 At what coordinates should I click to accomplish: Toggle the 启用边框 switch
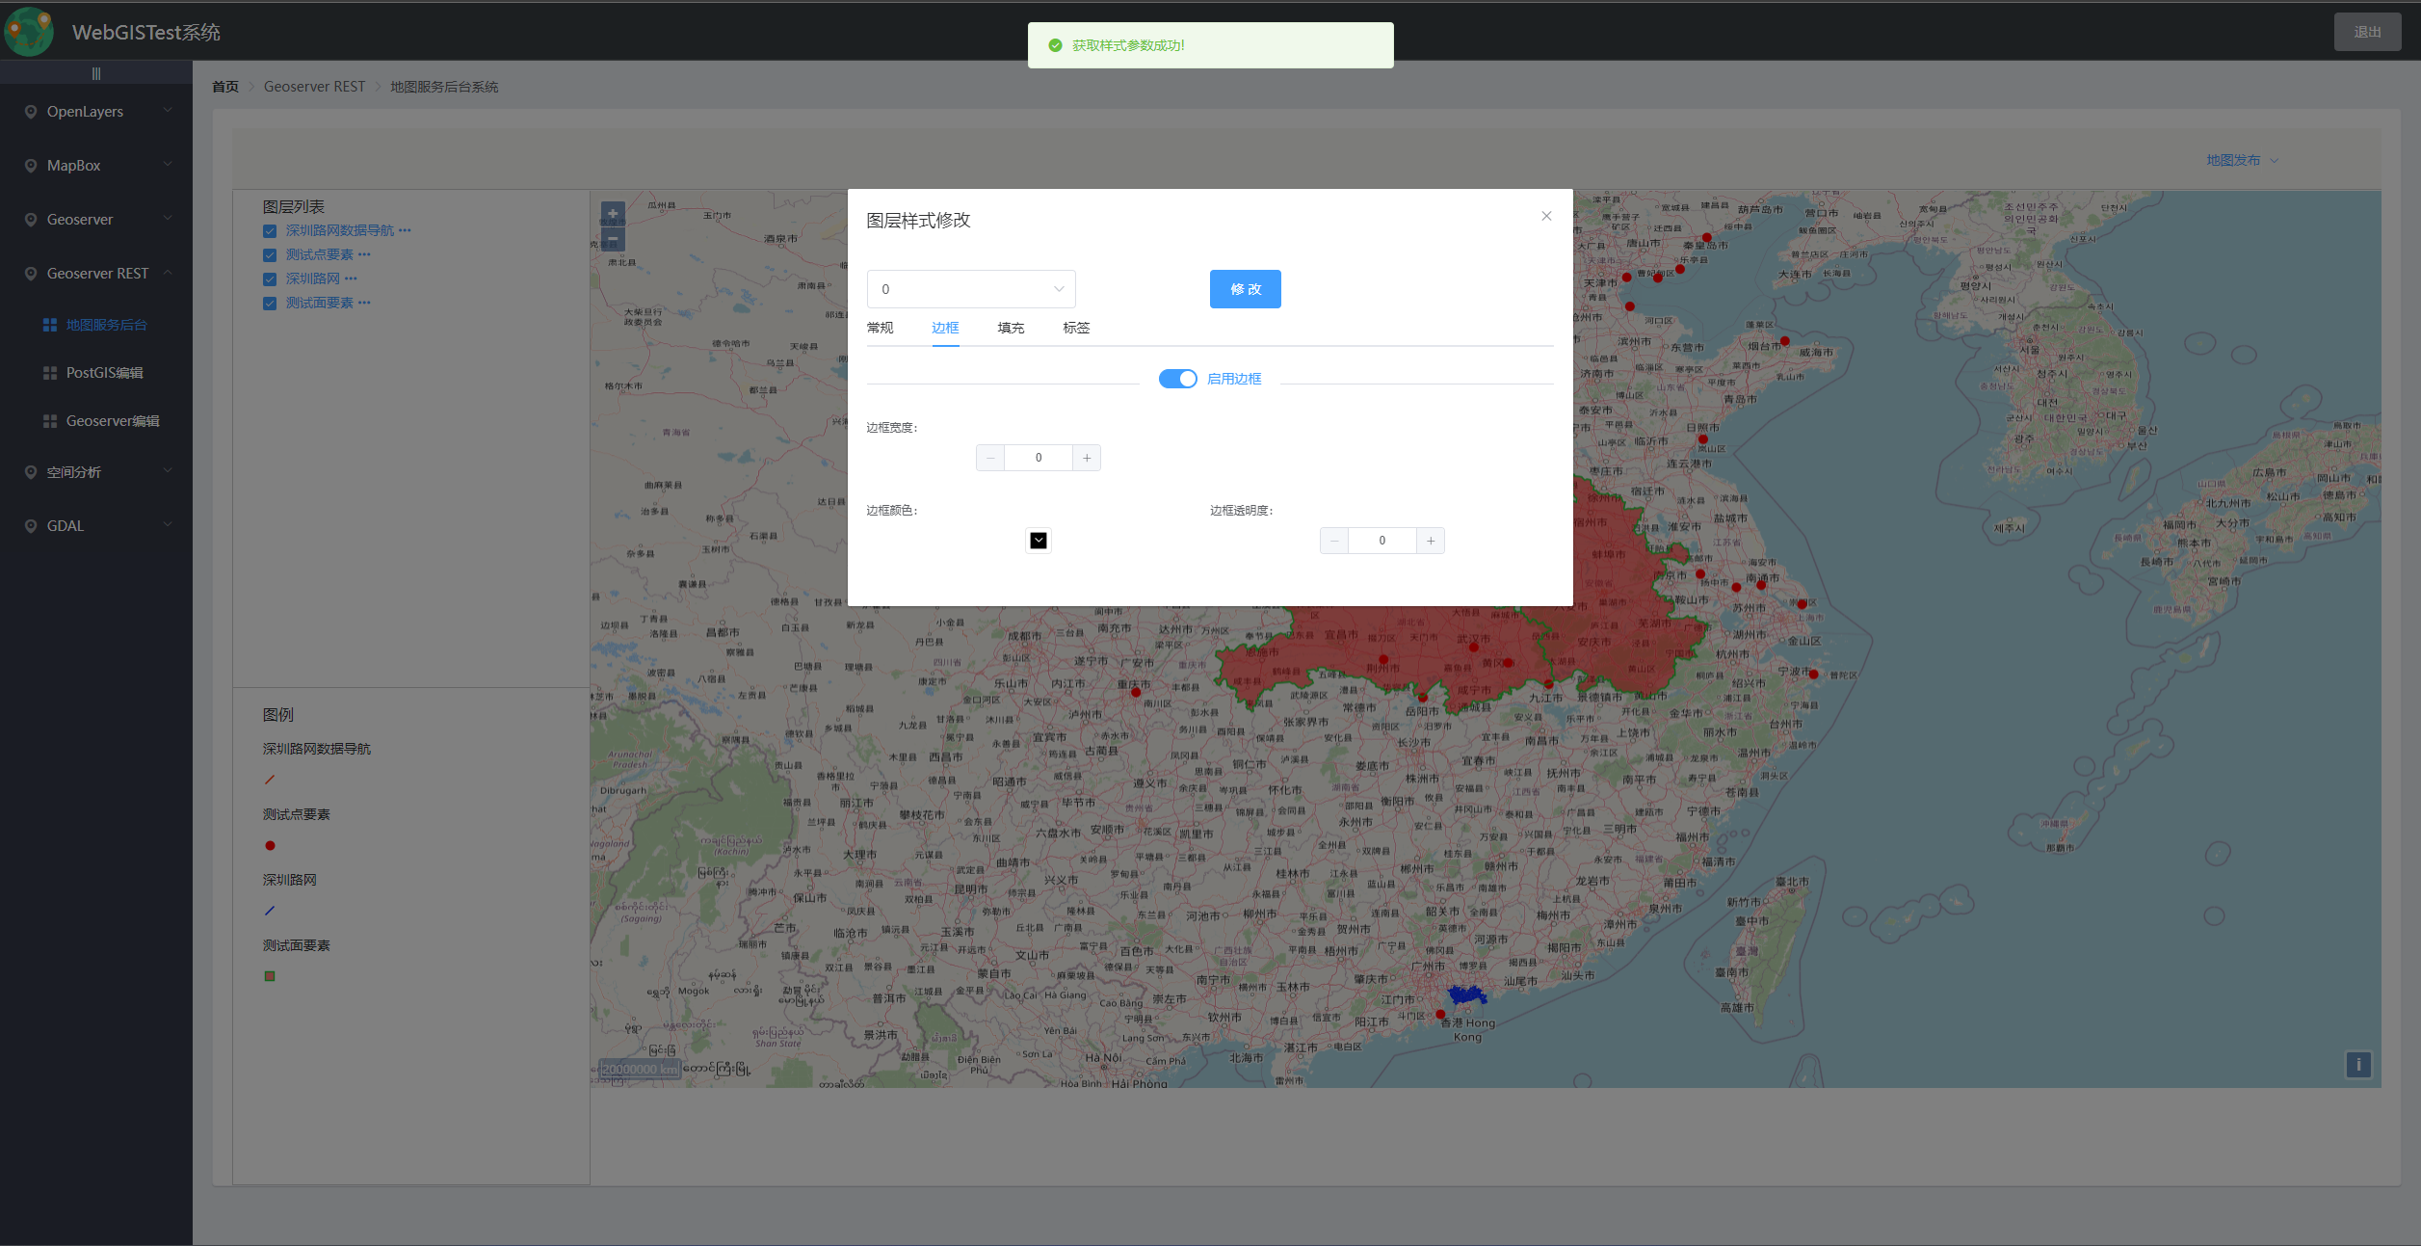(x=1177, y=379)
